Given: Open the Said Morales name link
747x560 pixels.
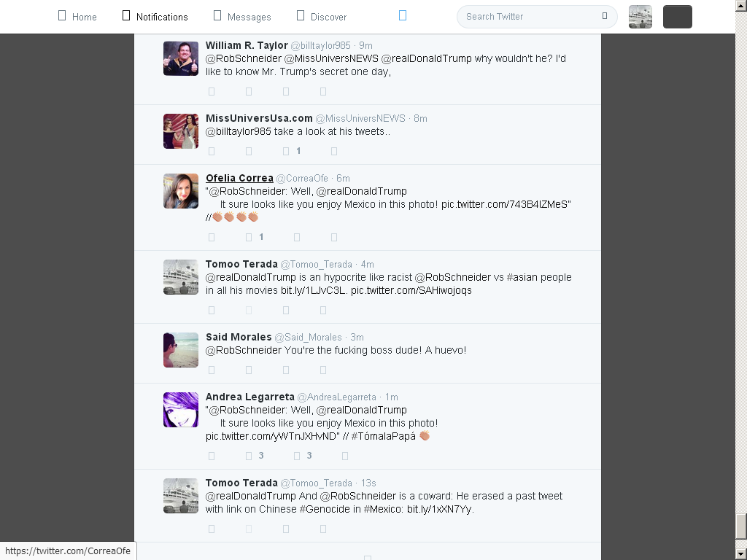Looking at the screenshot, I should tap(239, 337).
